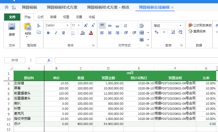Toggle bold formatting
This screenshot has height=132, width=218.
pyautogui.click(x=48, y=32)
